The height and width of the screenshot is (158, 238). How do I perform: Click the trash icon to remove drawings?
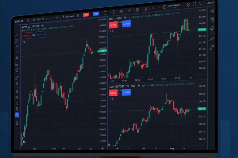(17, 123)
